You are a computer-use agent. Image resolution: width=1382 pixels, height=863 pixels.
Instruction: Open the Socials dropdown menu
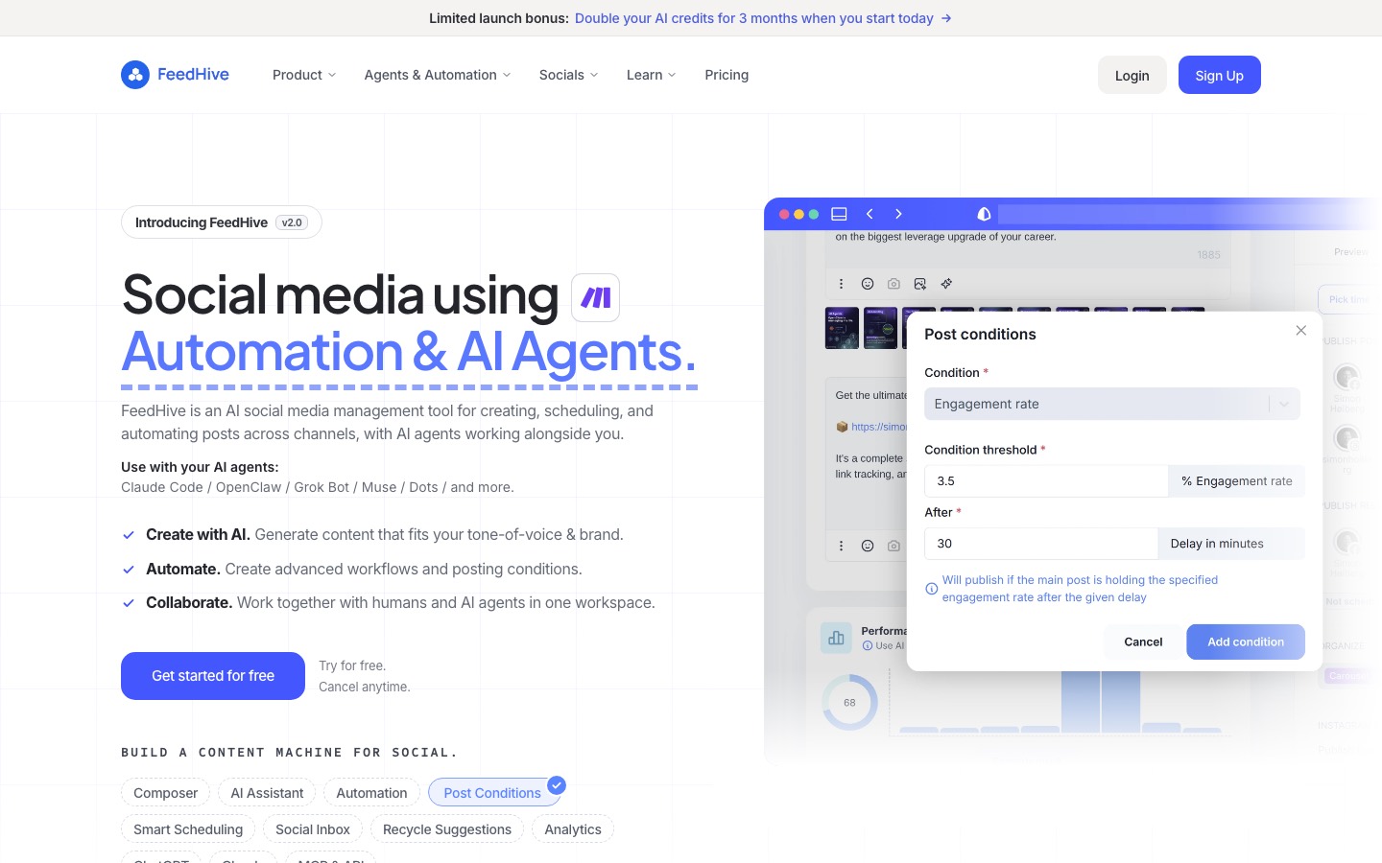[569, 75]
